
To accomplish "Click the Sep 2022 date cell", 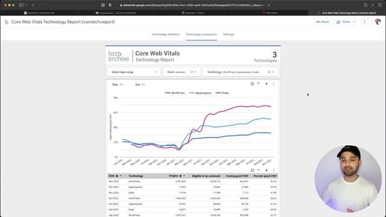I will (x=113, y=215).
